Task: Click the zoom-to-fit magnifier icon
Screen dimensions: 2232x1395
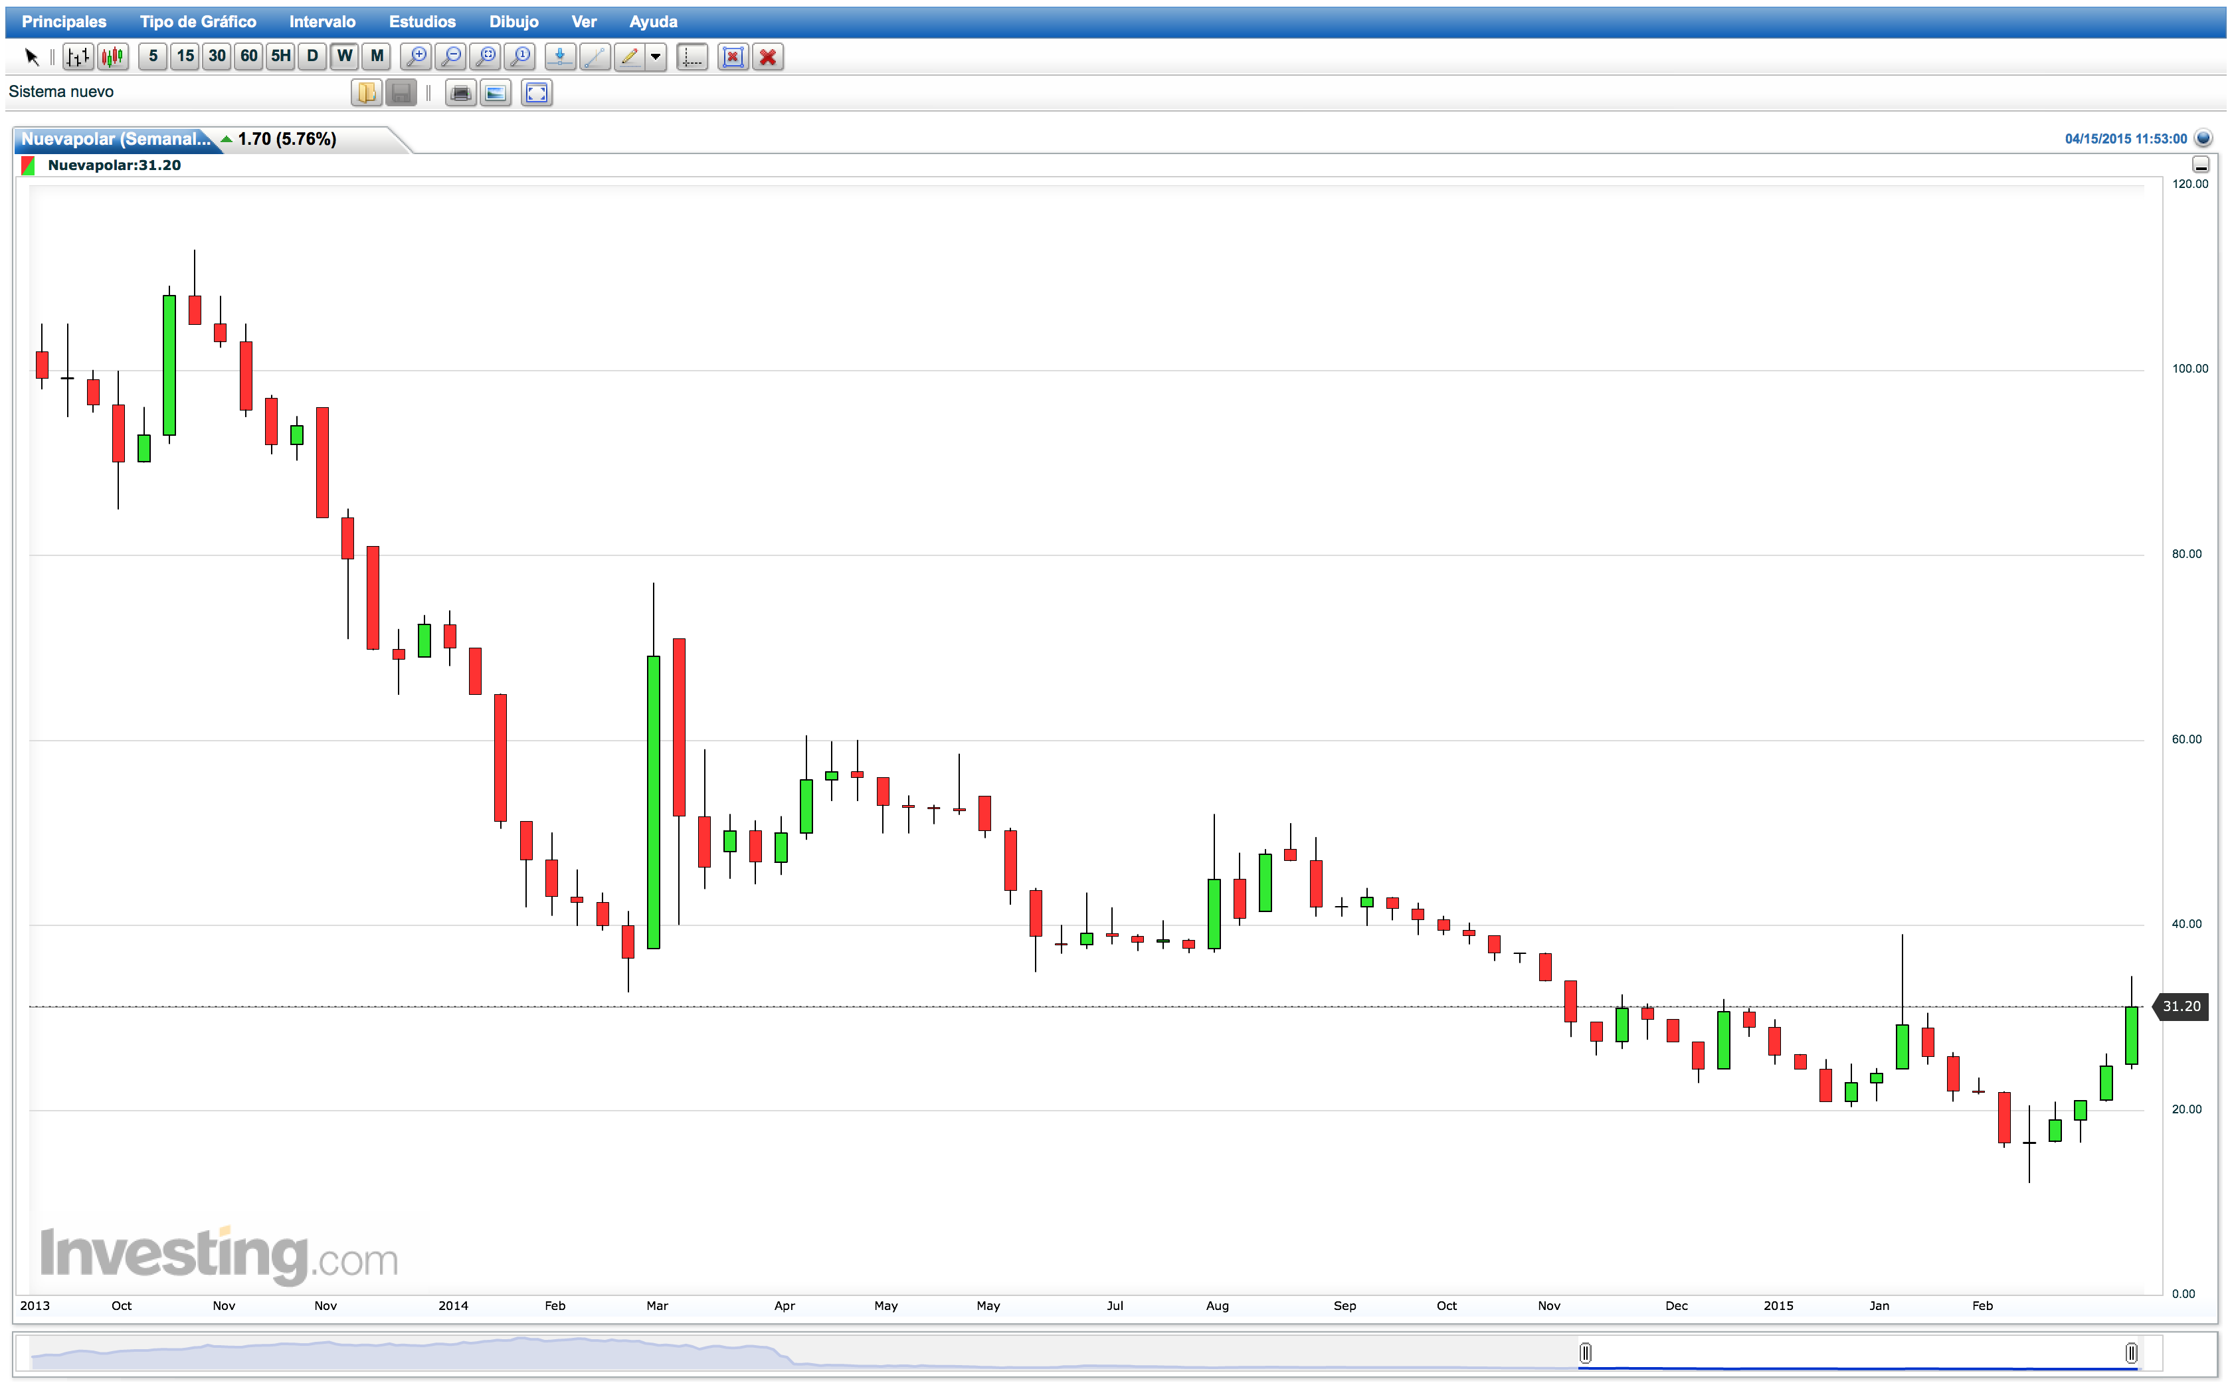Action: tap(486, 57)
